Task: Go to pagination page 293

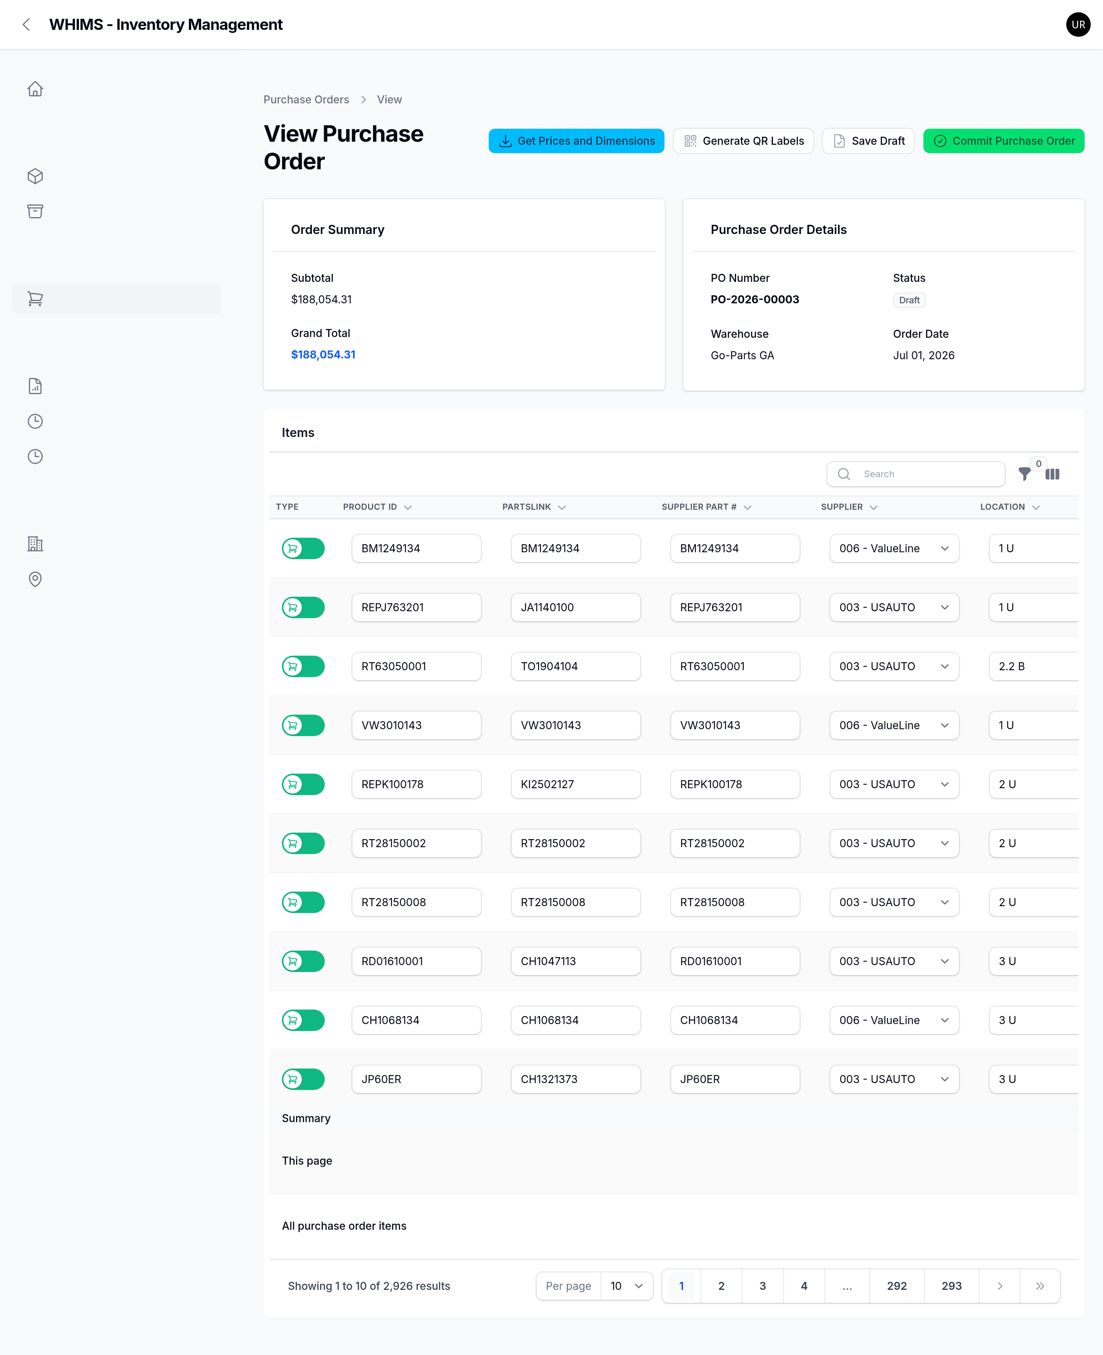Action: (x=951, y=1286)
